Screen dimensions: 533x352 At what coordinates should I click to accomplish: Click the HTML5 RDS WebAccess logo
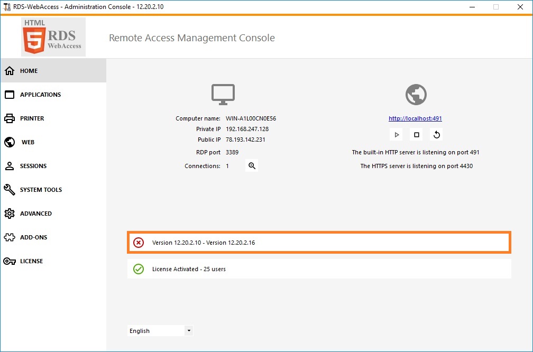tap(53, 37)
